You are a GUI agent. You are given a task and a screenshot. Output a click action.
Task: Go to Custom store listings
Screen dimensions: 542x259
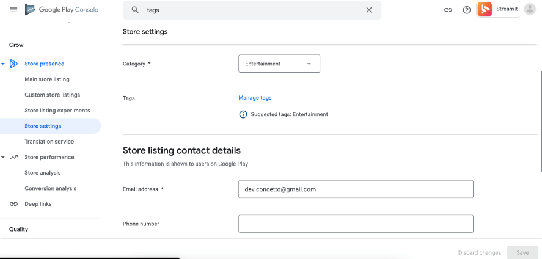coord(52,95)
